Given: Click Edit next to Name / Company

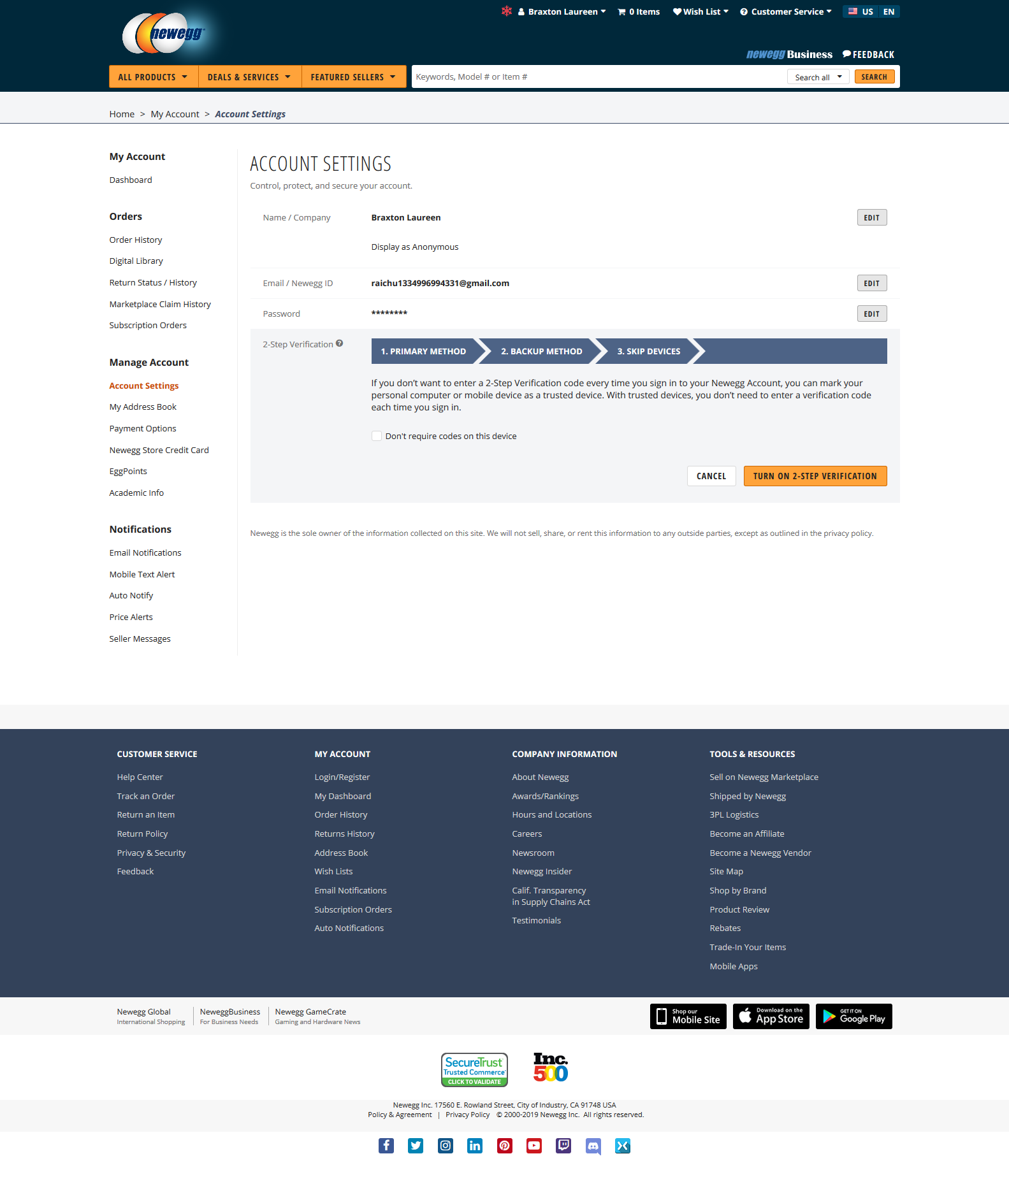Looking at the screenshot, I should click(872, 217).
